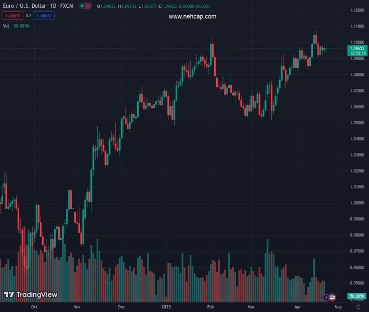Click the TradingView logo
This screenshot has height=312, width=369.
30,295
